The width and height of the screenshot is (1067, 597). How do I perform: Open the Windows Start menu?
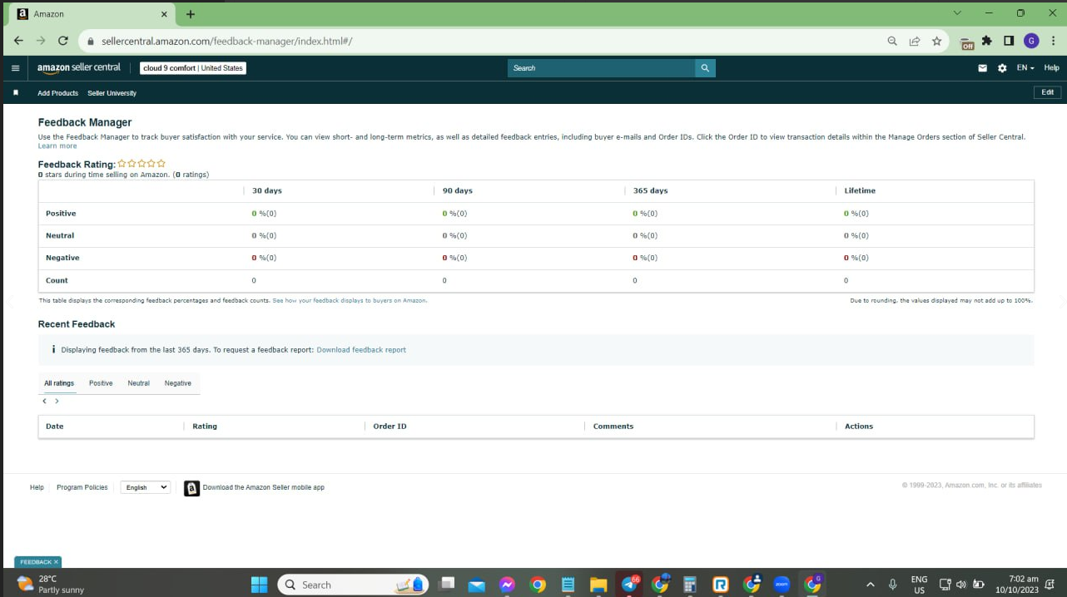point(260,585)
